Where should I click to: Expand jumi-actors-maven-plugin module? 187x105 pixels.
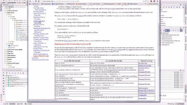tap(5, 50)
